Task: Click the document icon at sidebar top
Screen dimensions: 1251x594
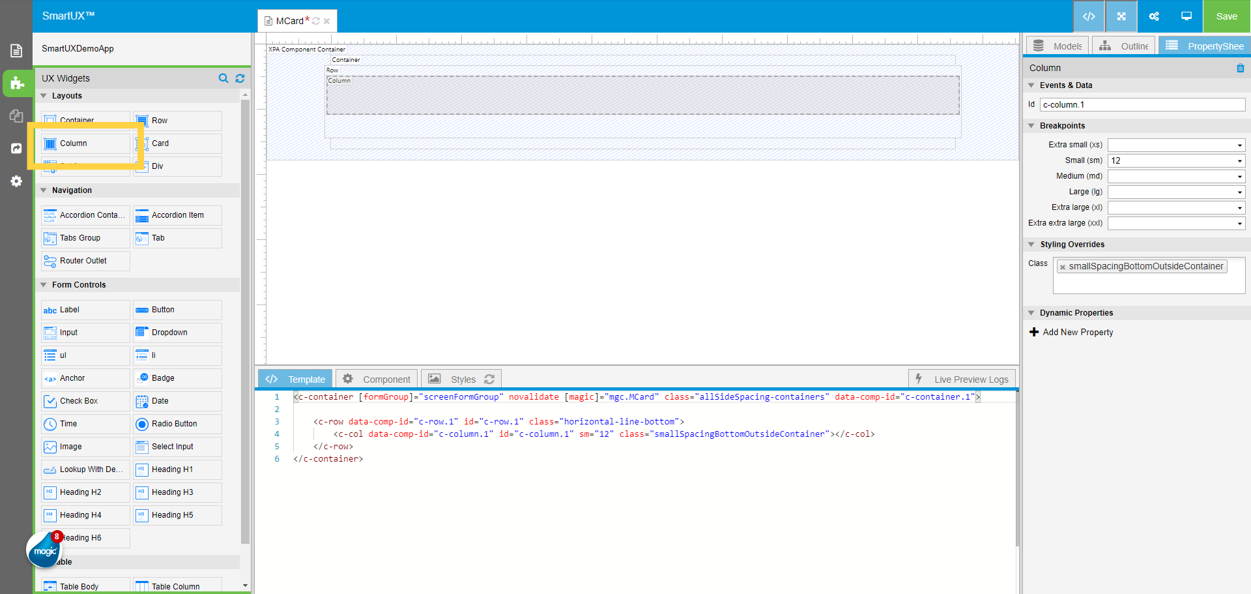Action: pyautogui.click(x=16, y=50)
